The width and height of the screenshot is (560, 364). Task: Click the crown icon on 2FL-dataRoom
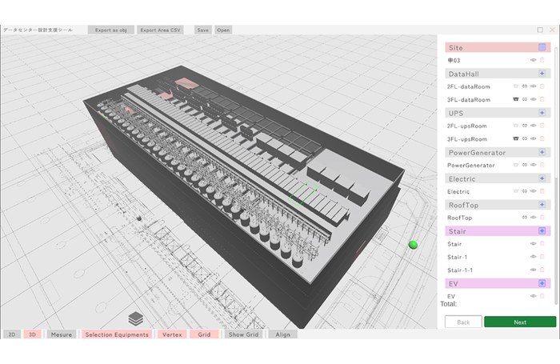[516, 86]
